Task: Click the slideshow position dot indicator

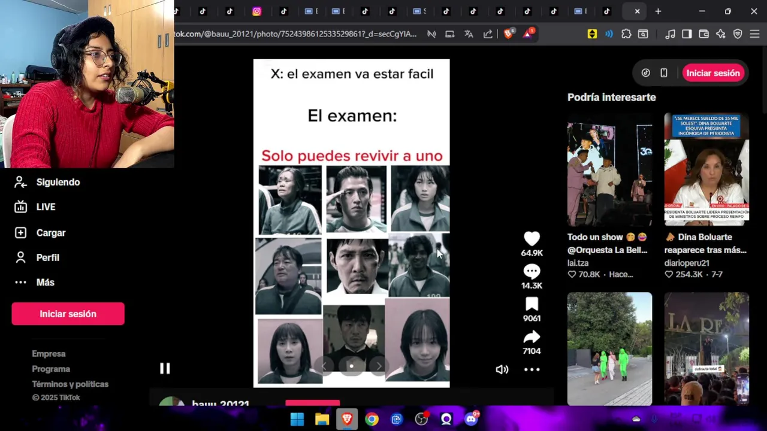Action: pos(351,366)
